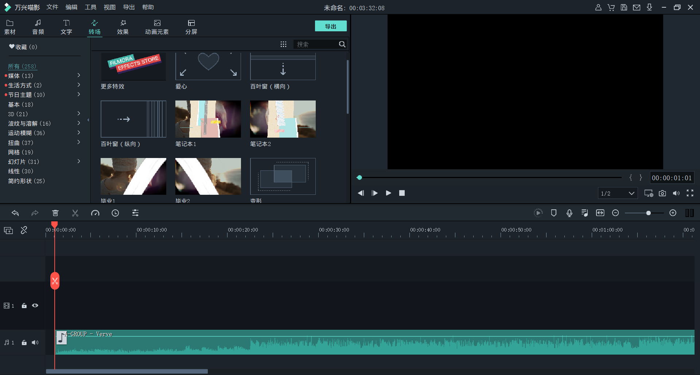
Task: Open the 文件 menu
Action: (x=52, y=7)
